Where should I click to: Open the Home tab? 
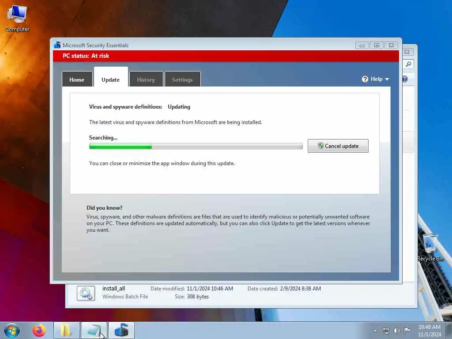[x=77, y=79]
